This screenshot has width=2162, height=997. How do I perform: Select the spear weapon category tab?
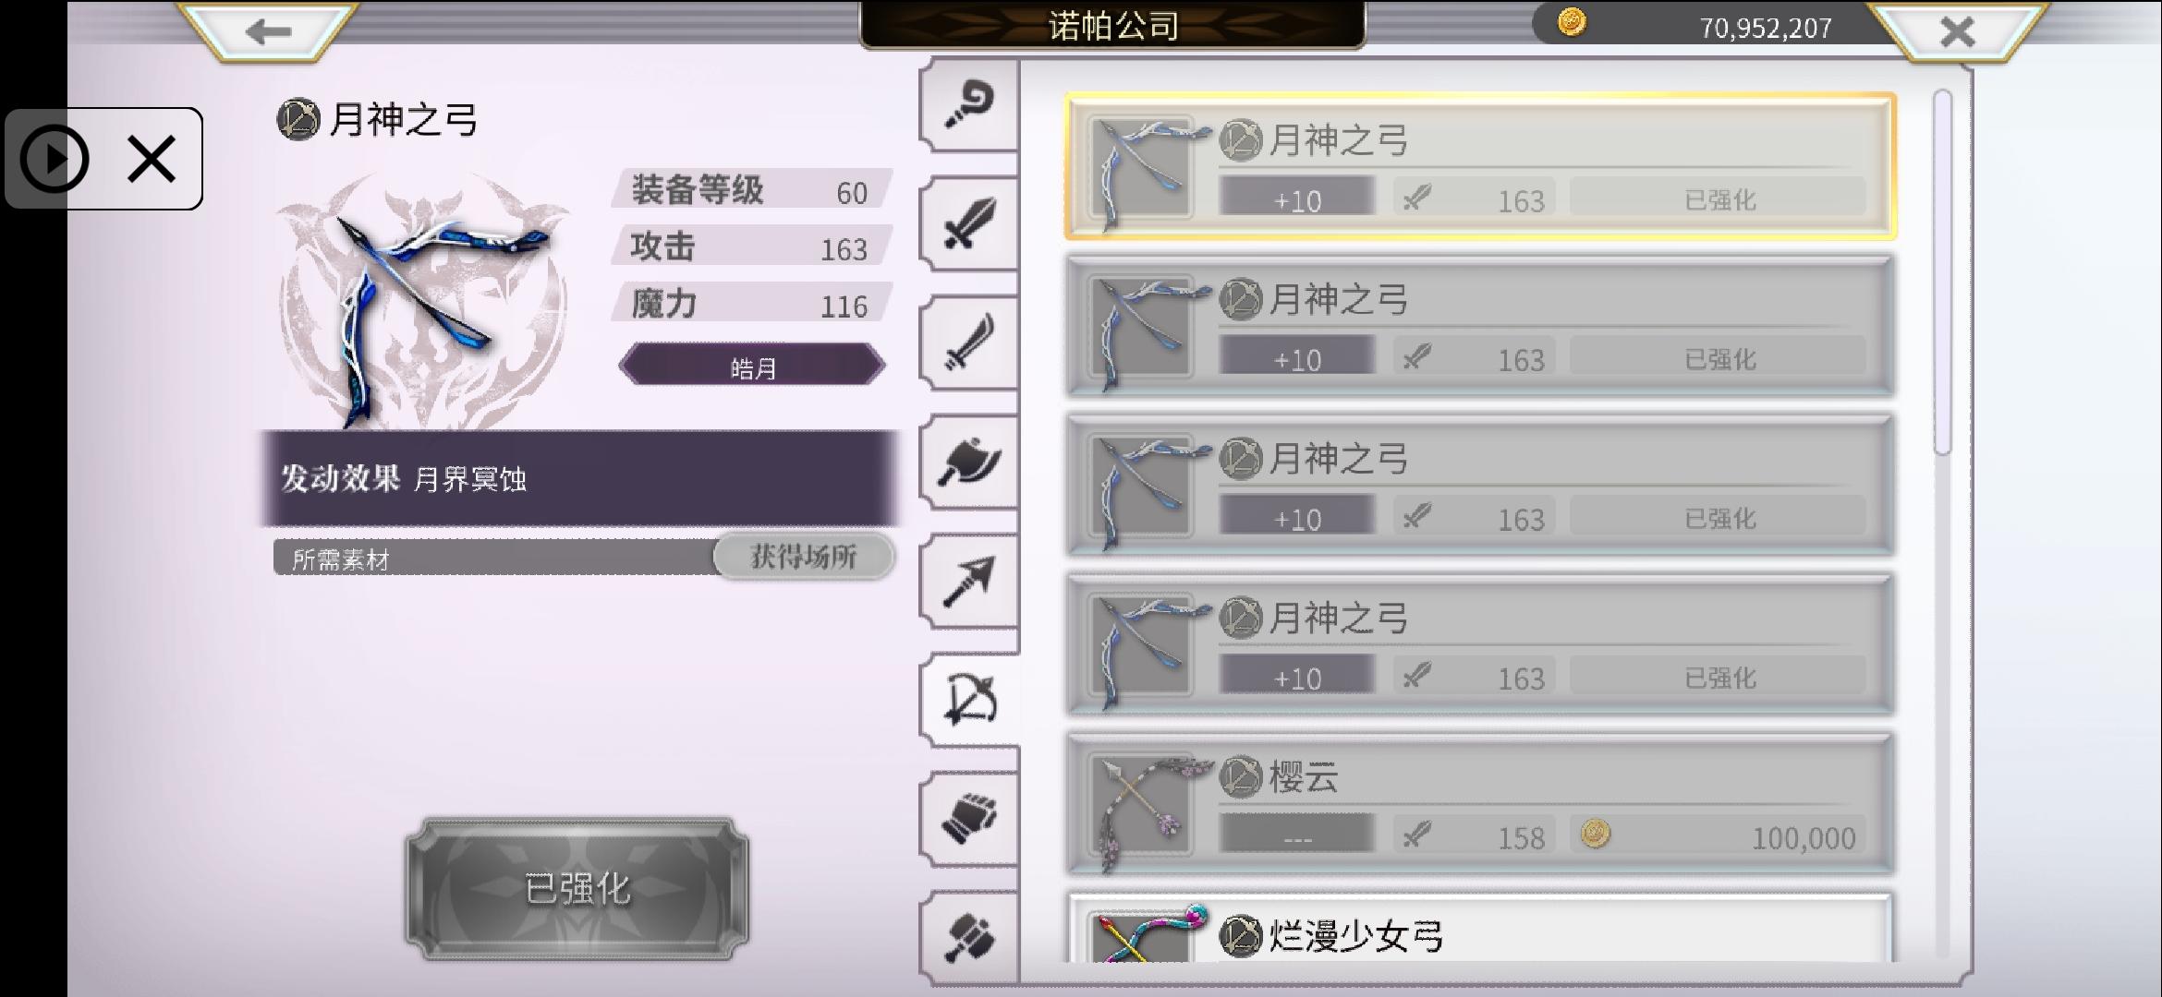pos(969,581)
